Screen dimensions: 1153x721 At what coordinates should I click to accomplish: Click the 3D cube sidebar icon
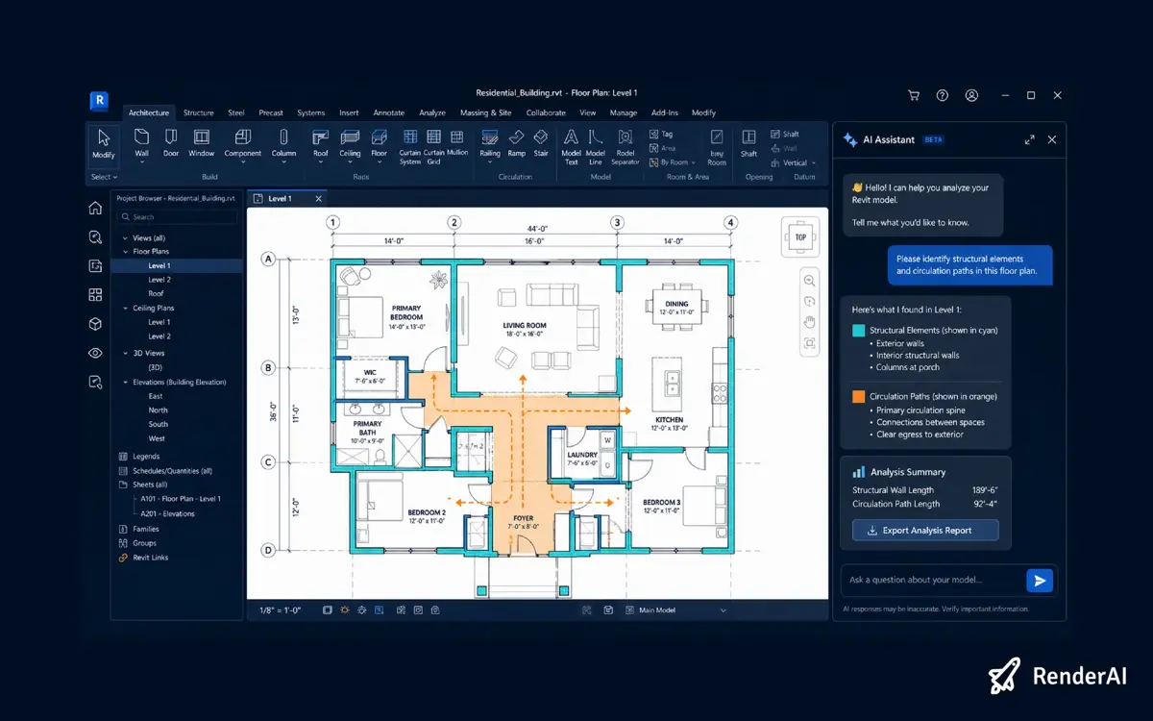pos(95,324)
